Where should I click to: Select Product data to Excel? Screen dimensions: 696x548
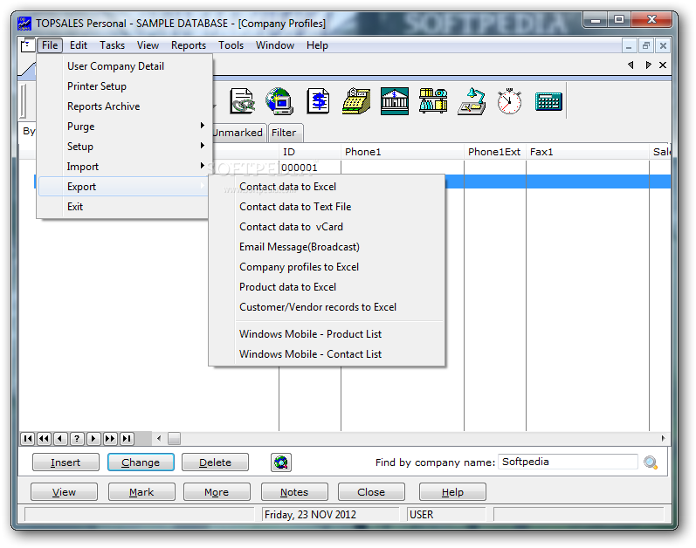point(327,287)
